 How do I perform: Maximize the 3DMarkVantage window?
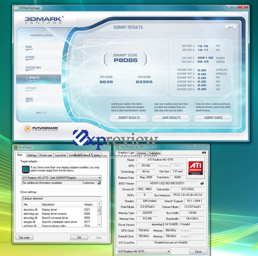(235, 7)
